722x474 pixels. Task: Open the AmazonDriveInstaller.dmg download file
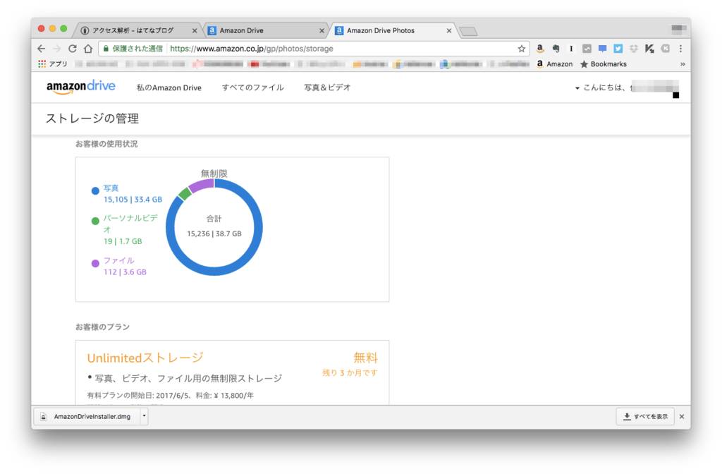tap(85, 416)
